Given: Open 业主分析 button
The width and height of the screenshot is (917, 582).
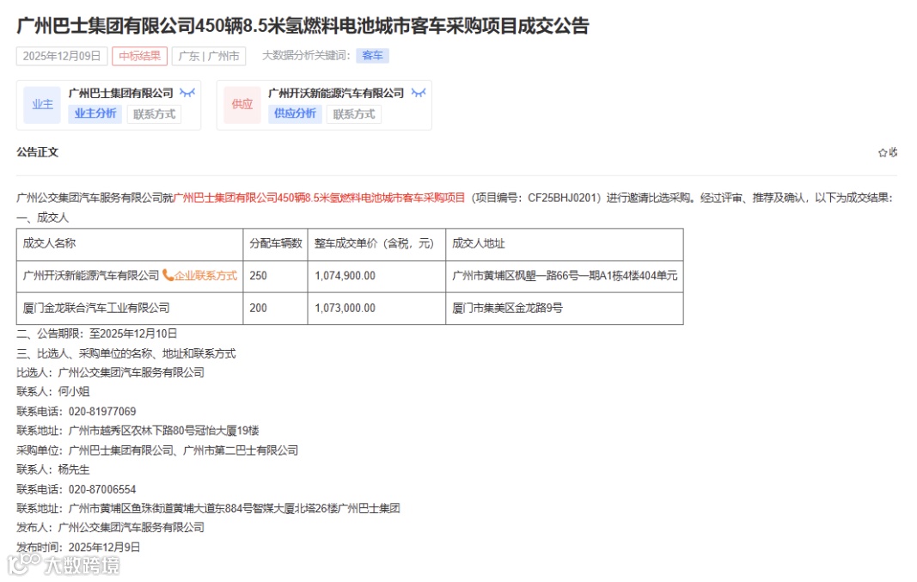Looking at the screenshot, I should [95, 113].
